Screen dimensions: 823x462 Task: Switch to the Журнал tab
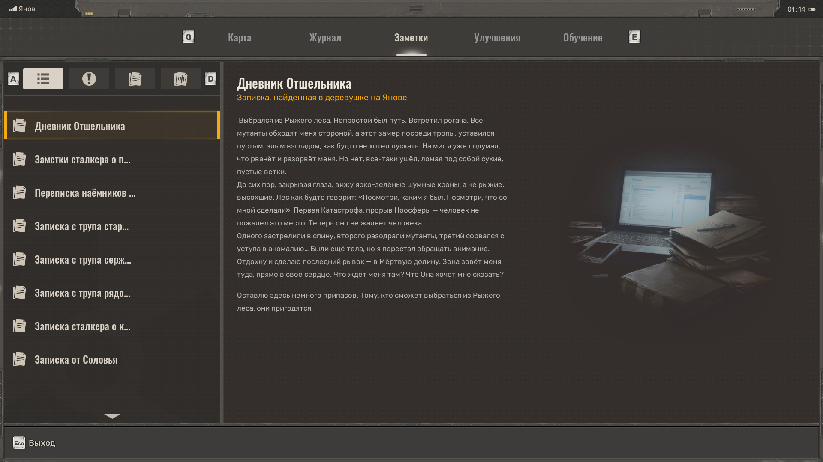point(325,38)
